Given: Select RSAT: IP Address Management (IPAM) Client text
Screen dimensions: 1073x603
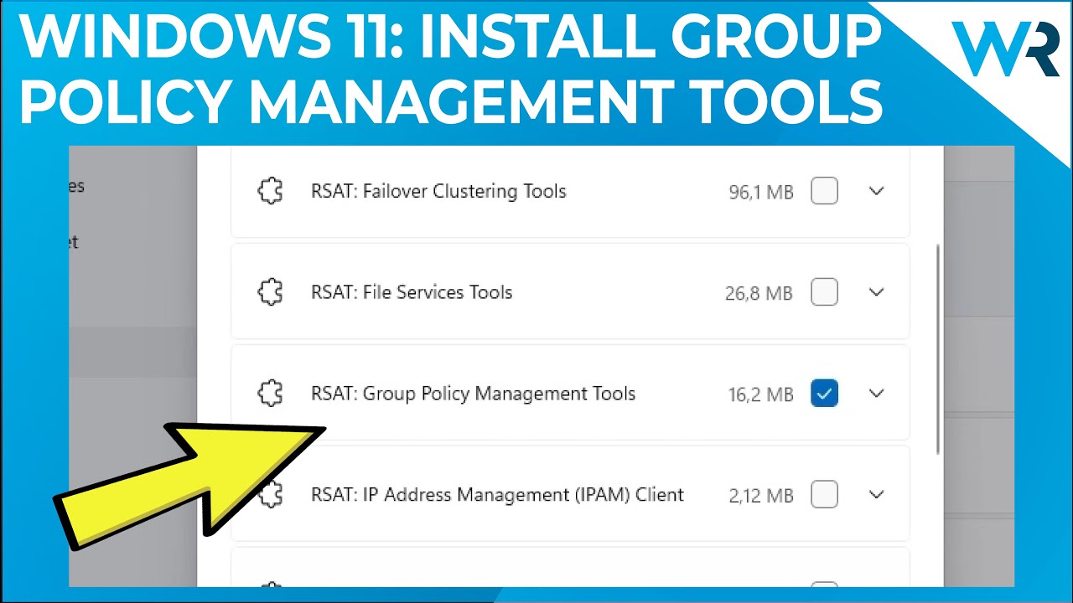Looking at the screenshot, I should click(497, 495).
